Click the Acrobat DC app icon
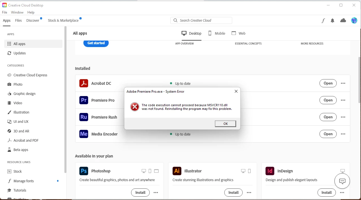The width and height of the screenshot is (361, 200). click(84, 83)
